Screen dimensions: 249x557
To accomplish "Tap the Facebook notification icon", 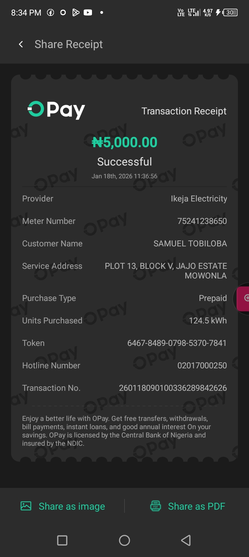I will point(50,13).
